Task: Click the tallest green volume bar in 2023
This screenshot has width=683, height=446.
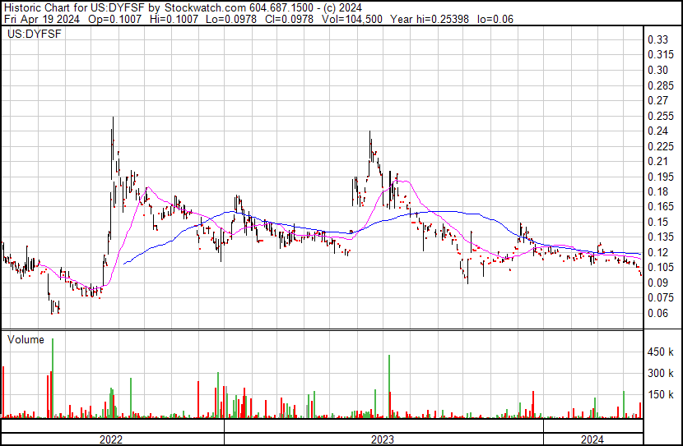Action: pos(388,386)
